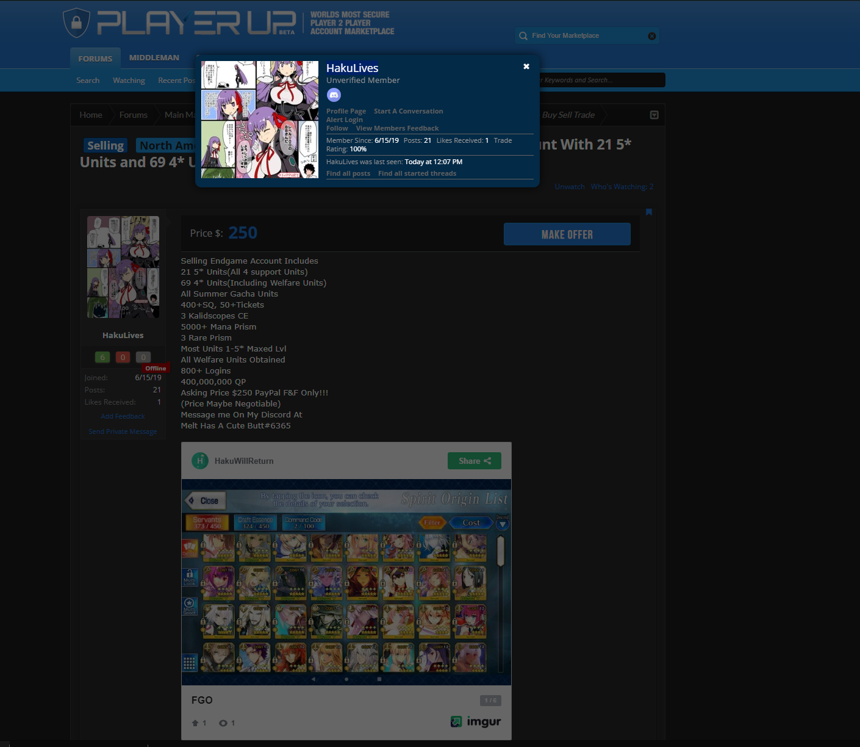Click View Members Feedback link

coord(397,128)
